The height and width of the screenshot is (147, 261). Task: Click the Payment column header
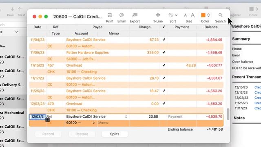pyautogui.click(x=181, y=27)
